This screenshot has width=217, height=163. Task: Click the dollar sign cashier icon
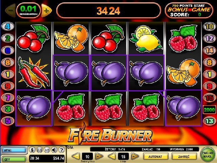coord(32,150)
